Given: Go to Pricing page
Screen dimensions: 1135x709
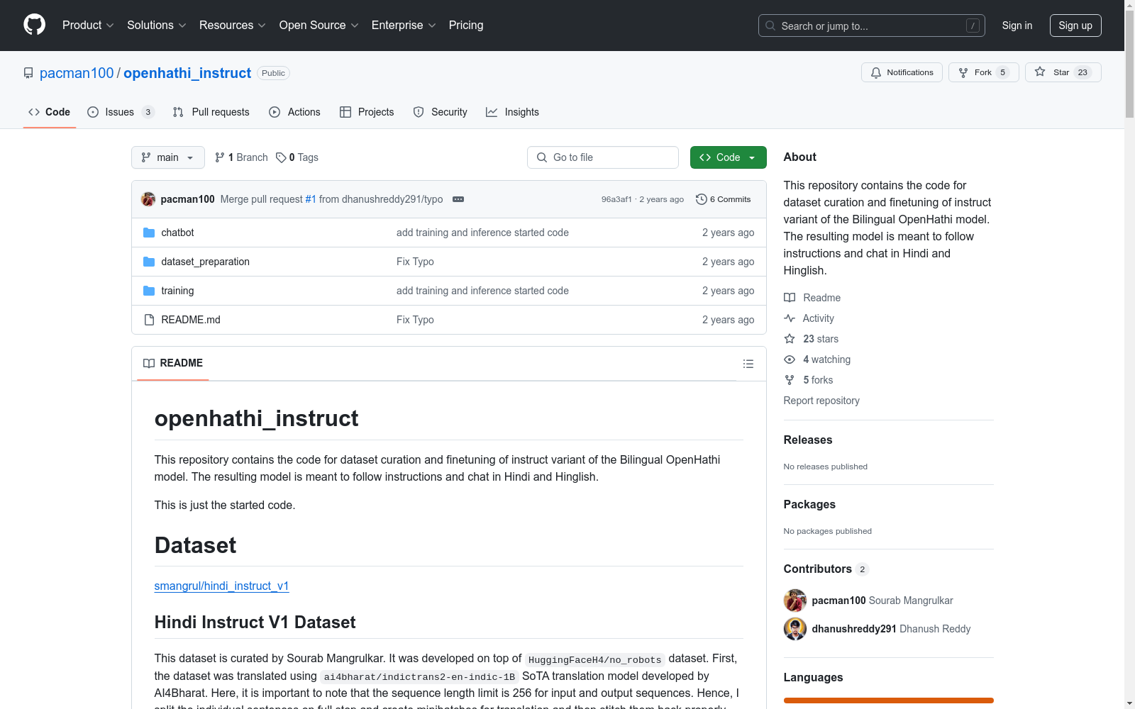Looking at the screenshot, I should pyautogui.click(x=466, y=26).
